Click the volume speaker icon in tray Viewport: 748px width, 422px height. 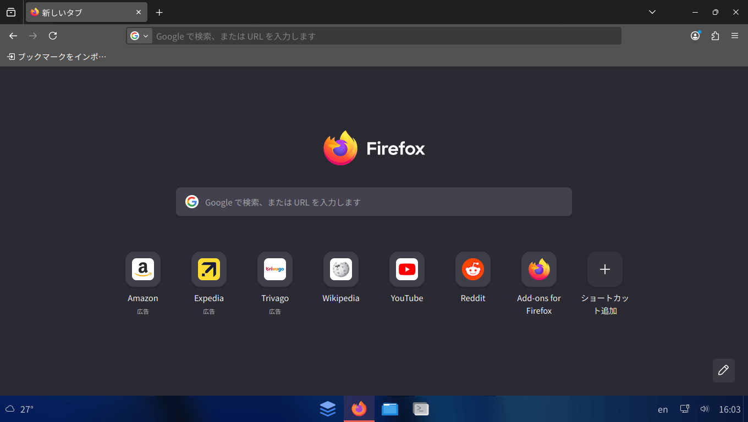(705, 409)
